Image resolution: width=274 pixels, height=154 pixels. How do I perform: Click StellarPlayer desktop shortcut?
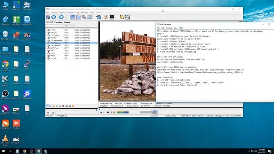pyautogui.click(x=27, y=95)
